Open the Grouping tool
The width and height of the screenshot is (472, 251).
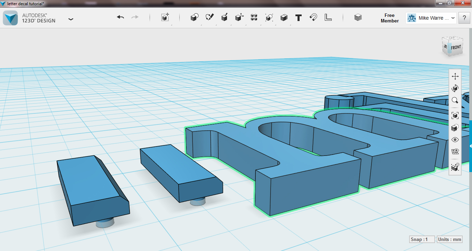click(x=269, y=17)
